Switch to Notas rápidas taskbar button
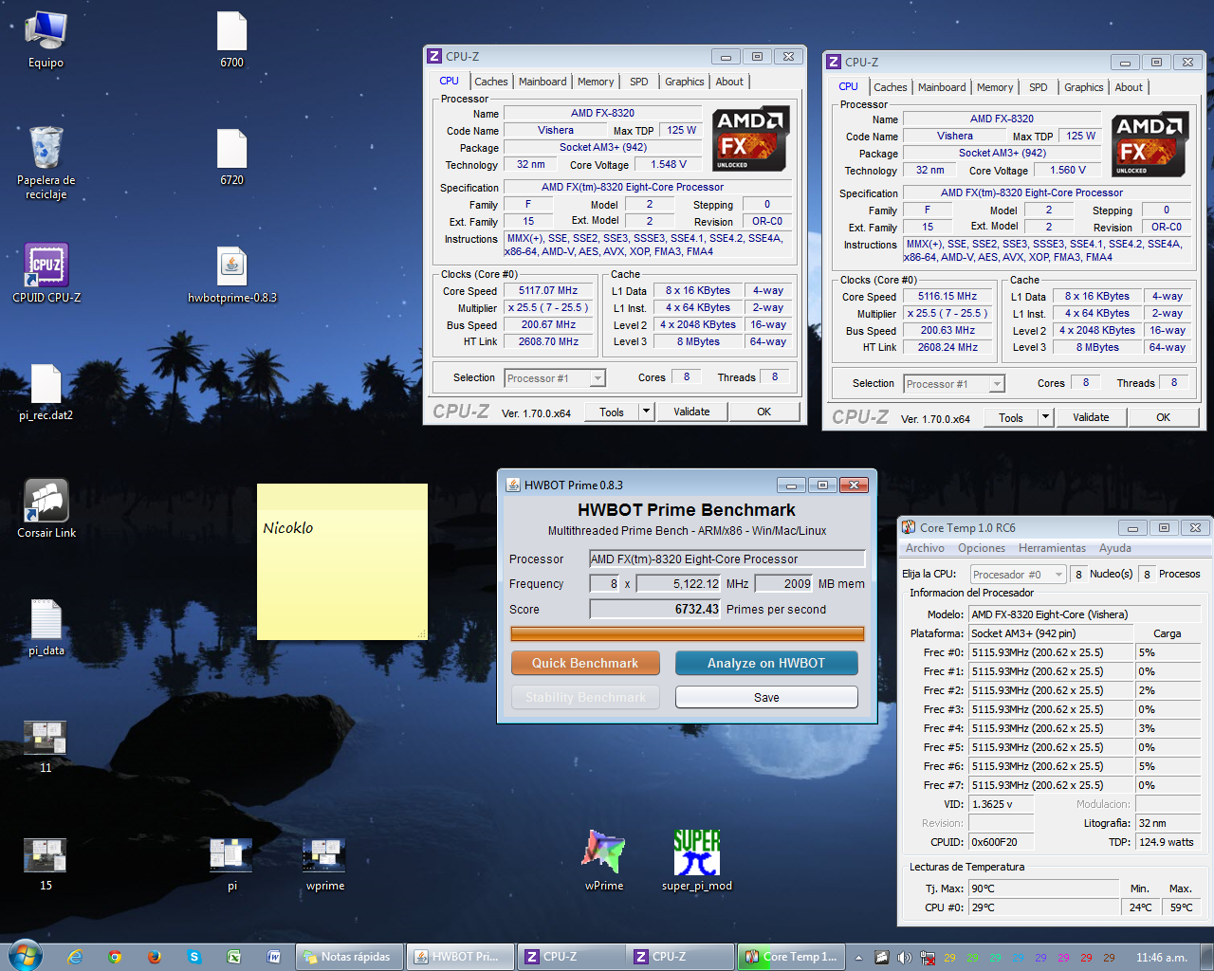This screenshot has height=971, width=1214. (350, 957)
